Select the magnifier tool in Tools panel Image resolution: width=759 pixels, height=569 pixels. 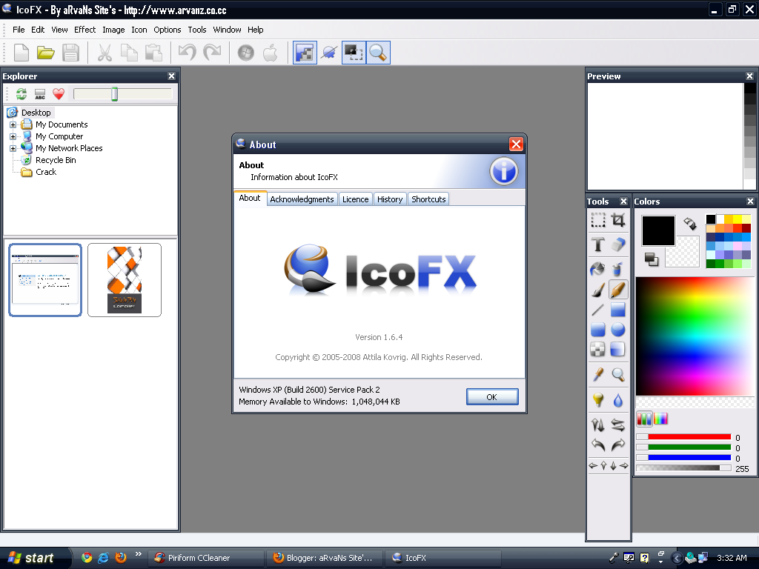coord(618,374)
